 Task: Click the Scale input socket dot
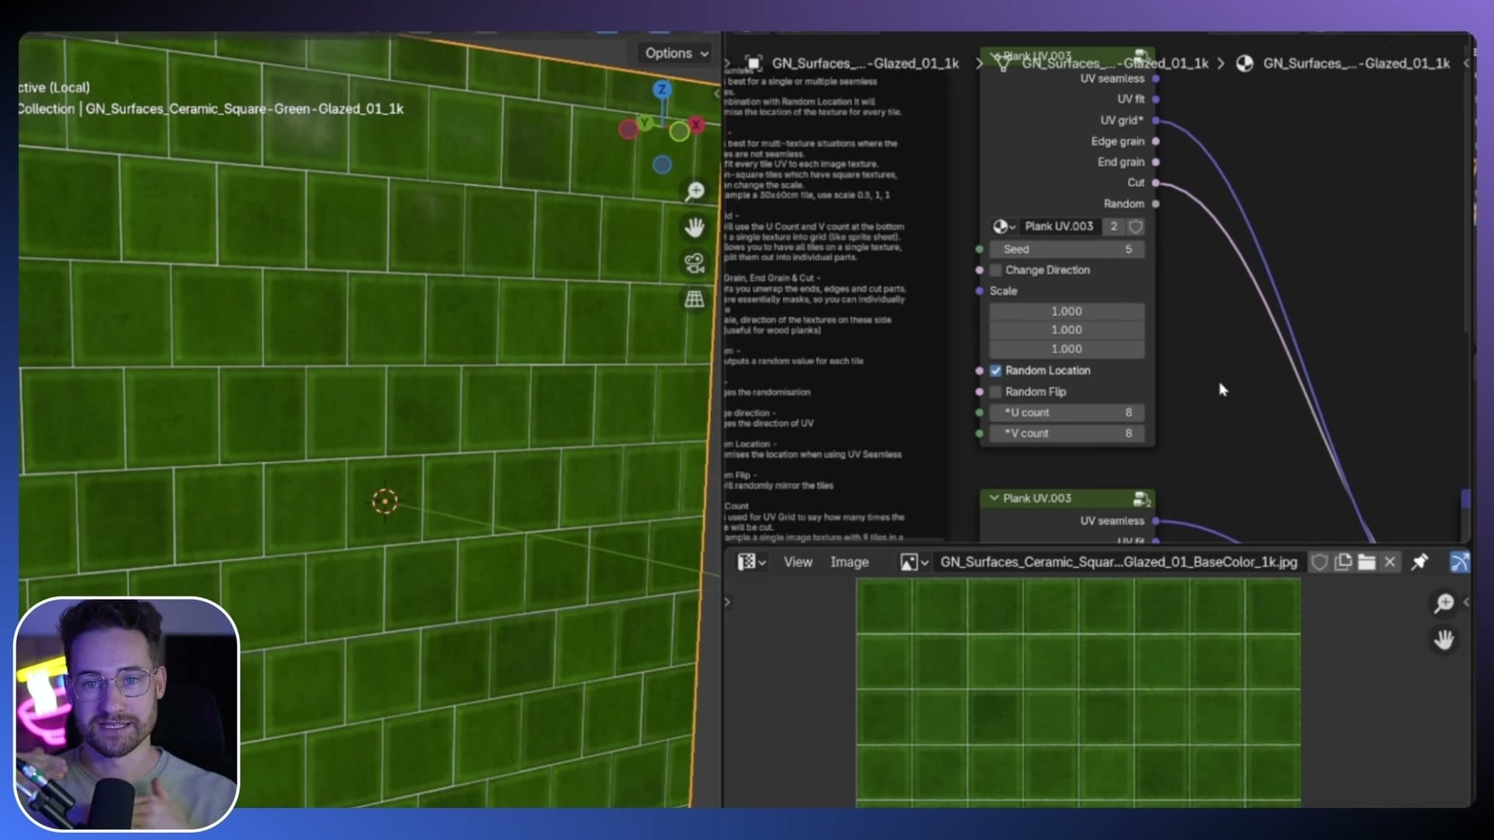(x=980, y=291)
